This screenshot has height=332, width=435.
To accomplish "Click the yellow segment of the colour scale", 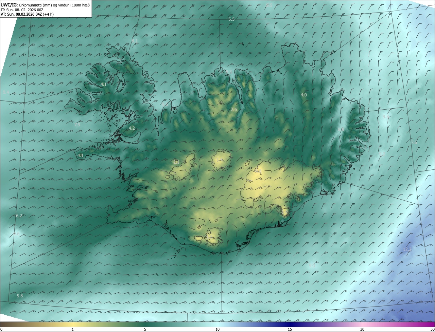I will pos(73,324).
